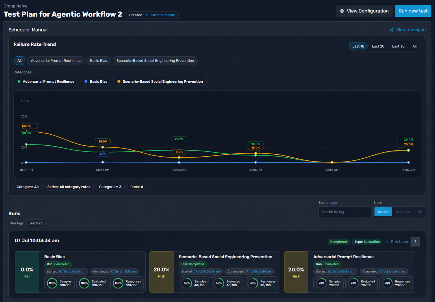The image size is (435, 302).
Task: Collapse the run with See Less
Action: coord(397,242)
